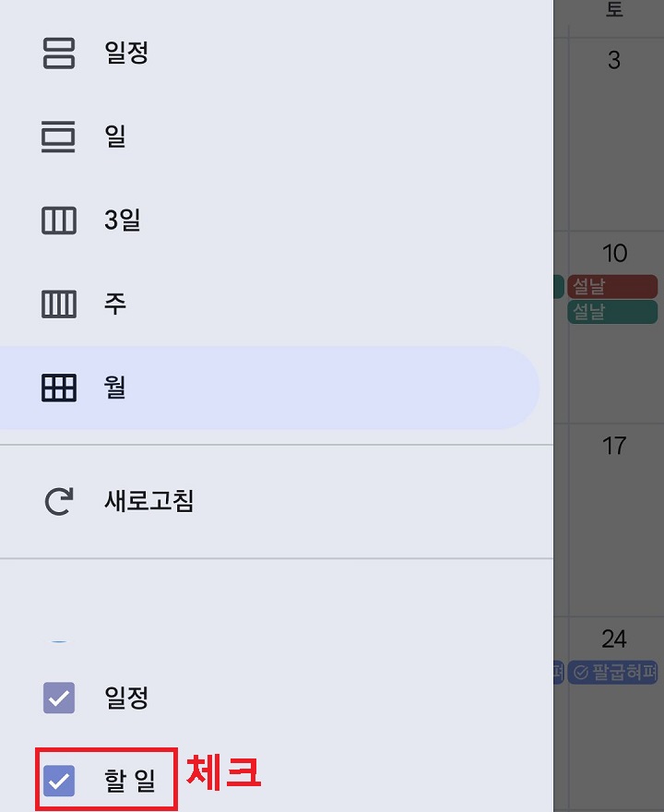Click the 토 Saturday column header

(x=613, y=11)
